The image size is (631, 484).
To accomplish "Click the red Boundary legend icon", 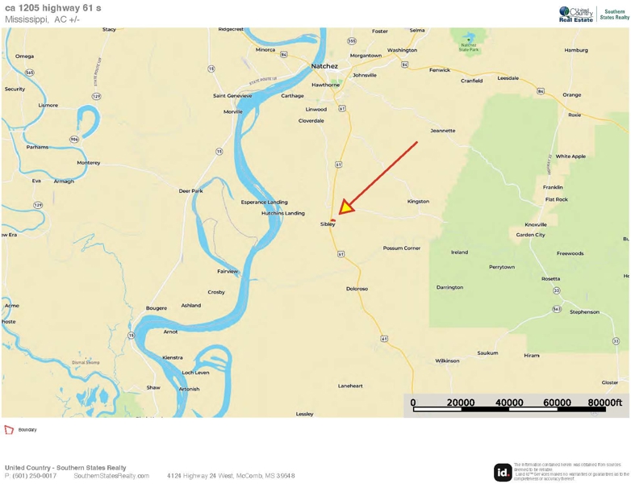I will (9, 430).
